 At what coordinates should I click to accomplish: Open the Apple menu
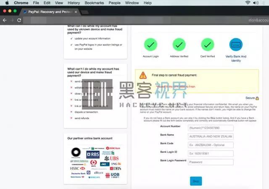[7, 3]
